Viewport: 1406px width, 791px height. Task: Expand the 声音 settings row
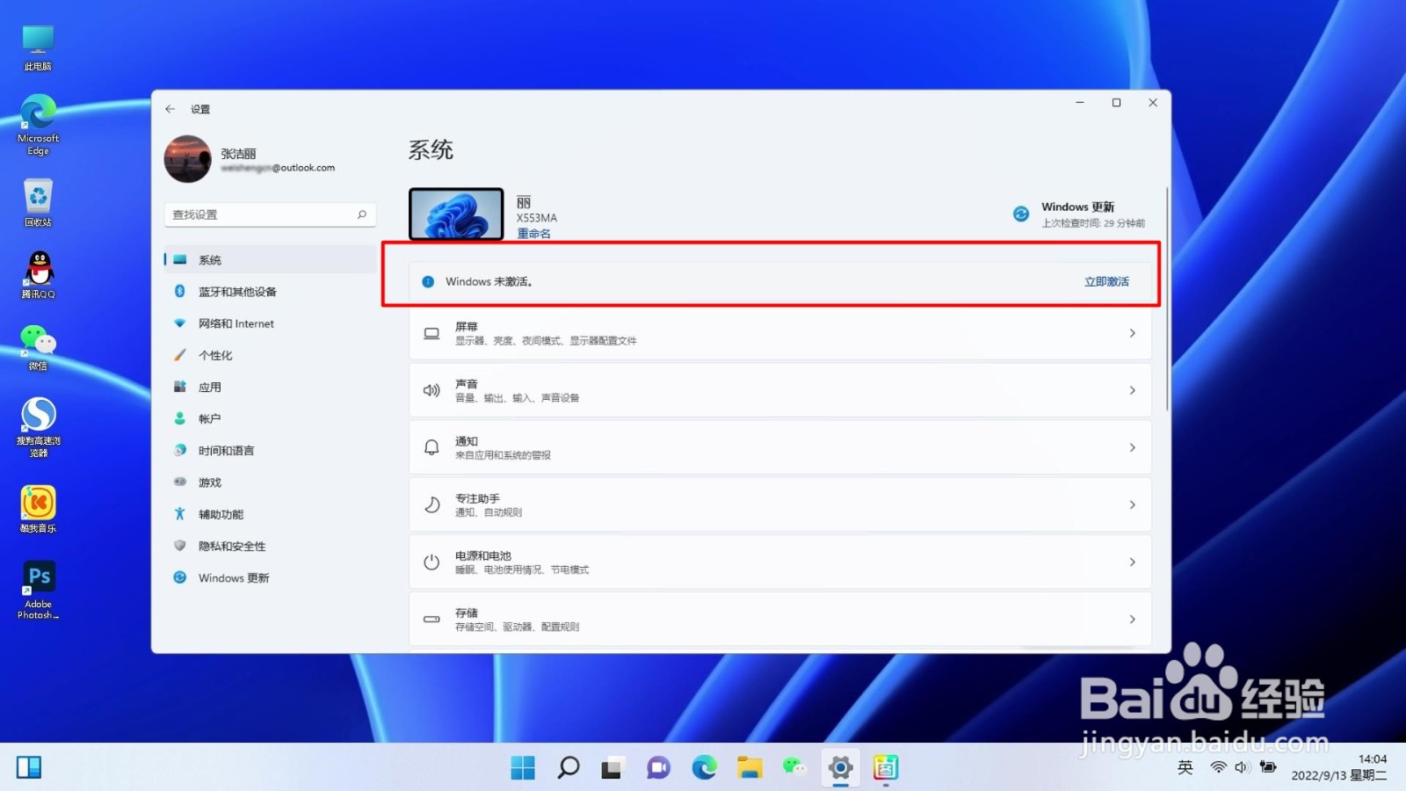click(x=779, y=390)
